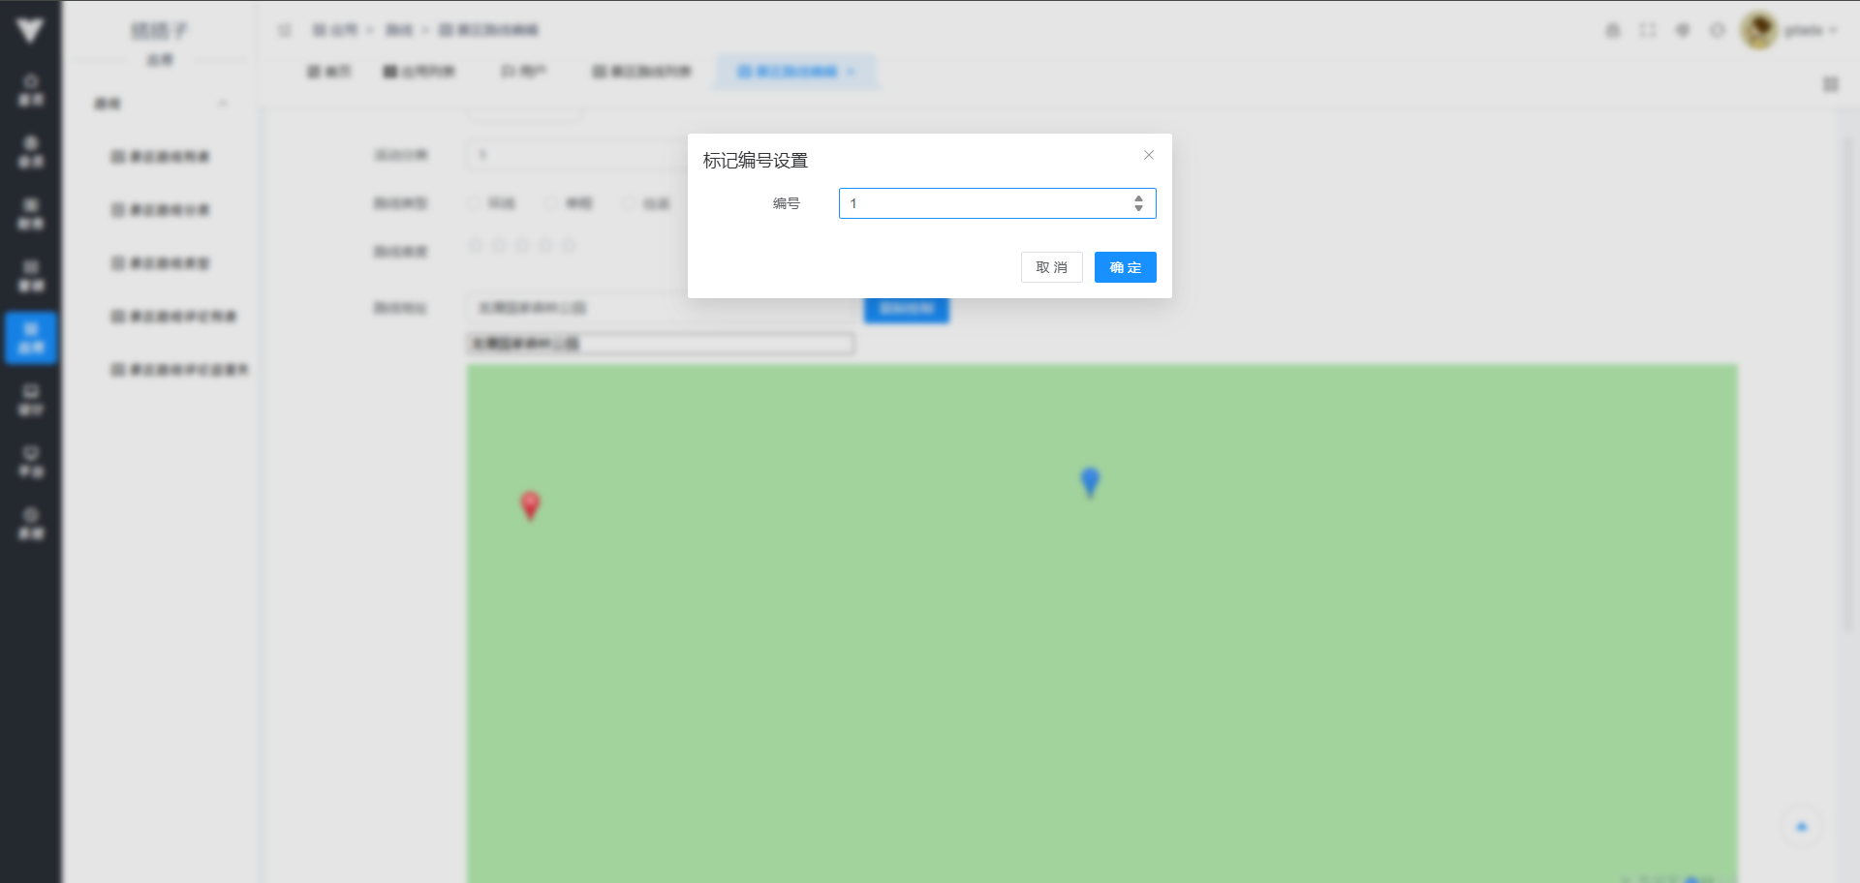Select the second radio option in the form

pyautogui.click(x=552, y=203)
